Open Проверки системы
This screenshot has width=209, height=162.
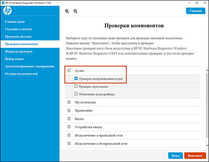[x=18, y=37]
